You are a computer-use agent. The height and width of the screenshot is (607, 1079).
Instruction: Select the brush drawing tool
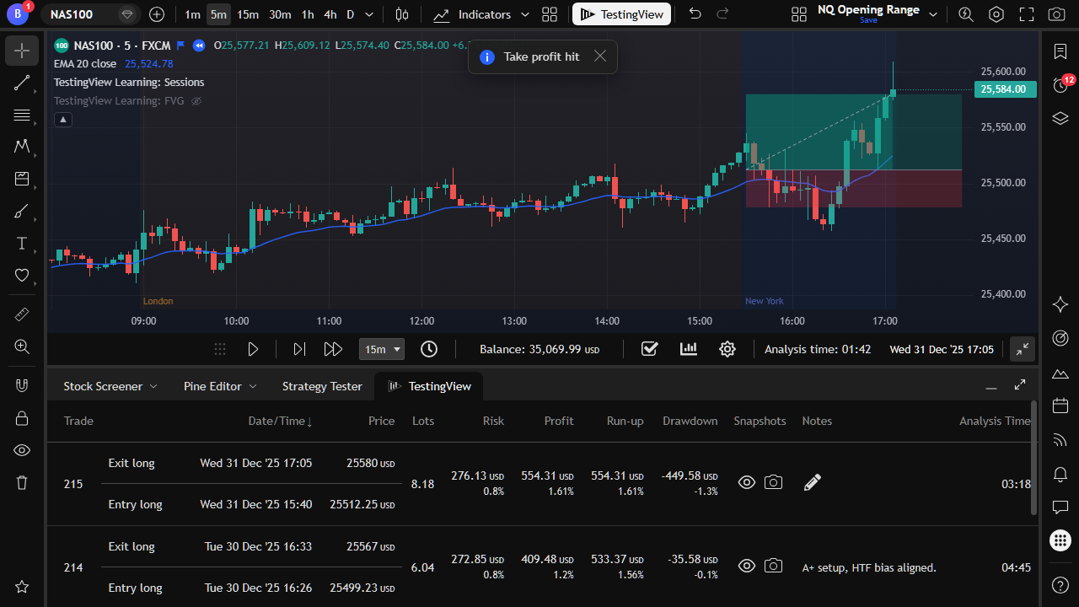(22, 211)
